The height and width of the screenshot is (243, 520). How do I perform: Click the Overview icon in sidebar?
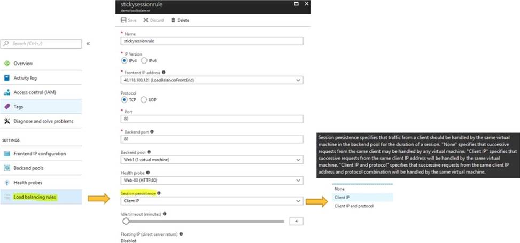(7, 63)
